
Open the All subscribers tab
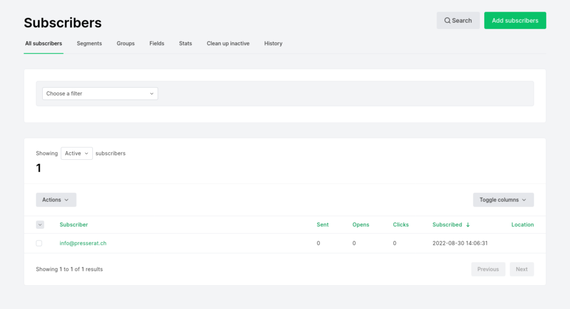point(43,43)
